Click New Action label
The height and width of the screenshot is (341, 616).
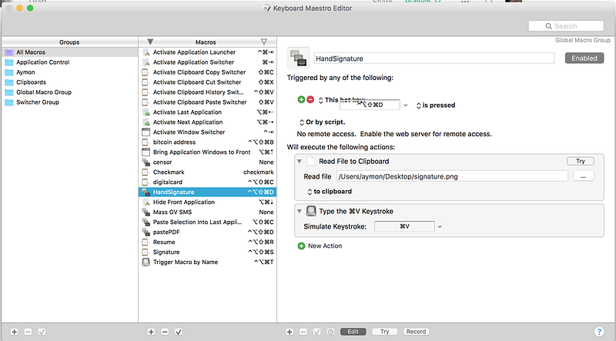pos(325,246)
